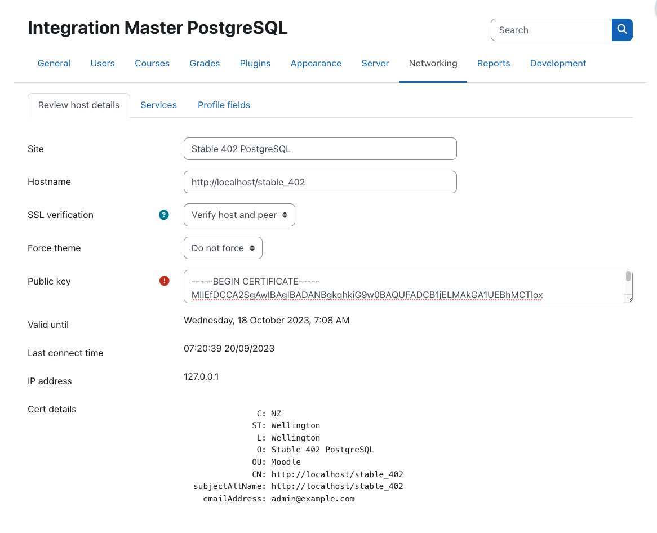Click the 'C: NZ' cert line
Viewport: 657px width, 533px height.
click(269, 414)
